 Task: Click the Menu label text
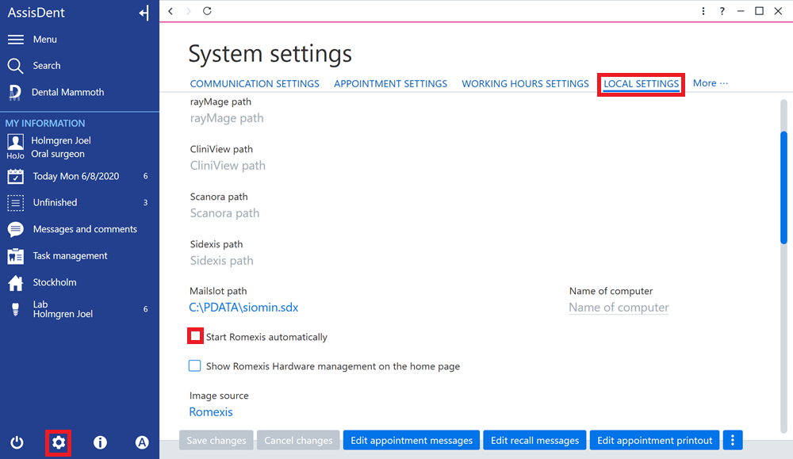click(45, 40)
